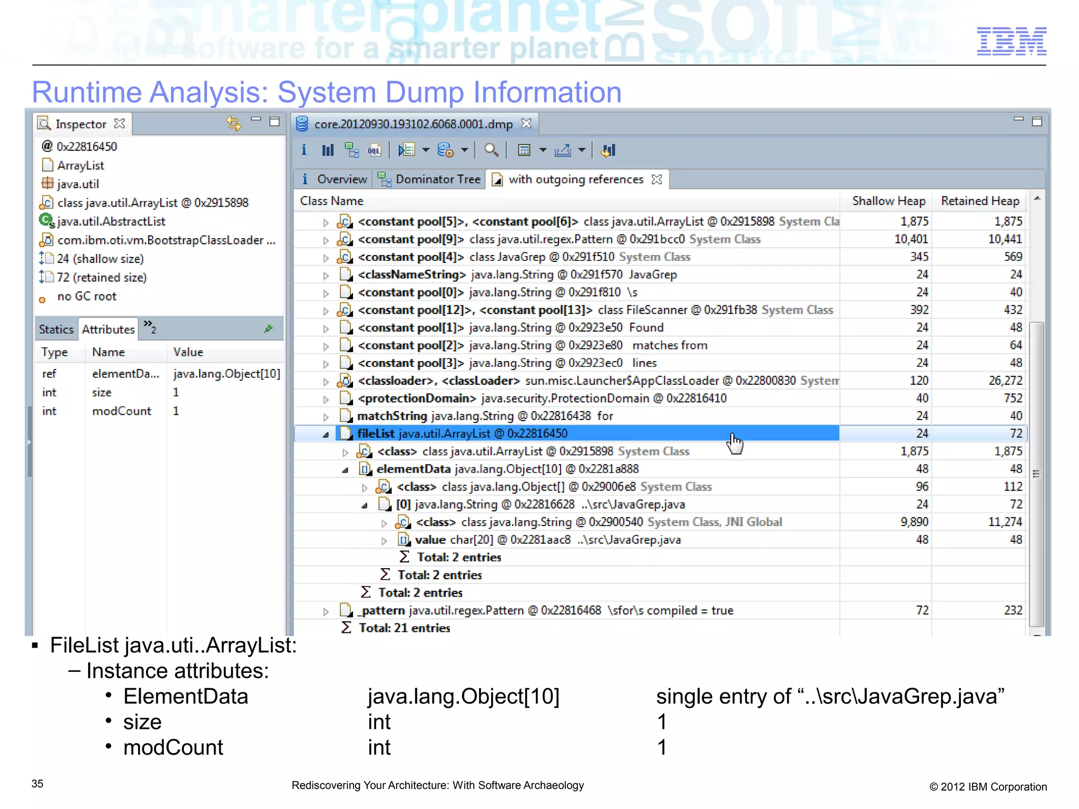Collapse the elementData Object[10] row

click(345, 470)
